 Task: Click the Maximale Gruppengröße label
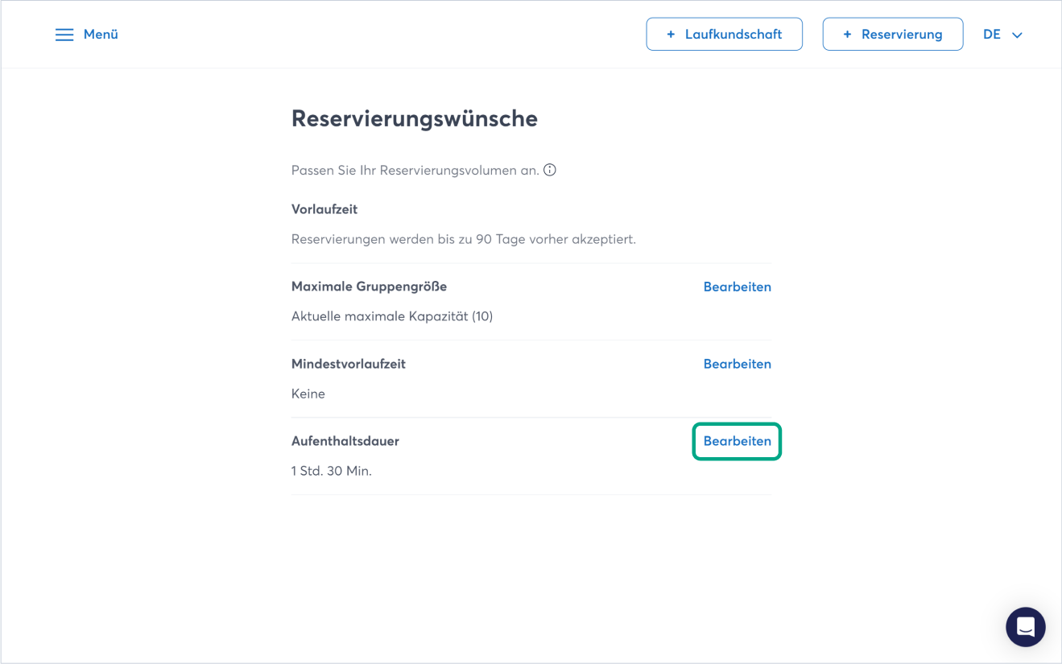369,287
